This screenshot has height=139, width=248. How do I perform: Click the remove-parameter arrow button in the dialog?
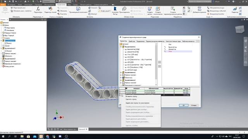pyautogui.click(x=159, y=66)
